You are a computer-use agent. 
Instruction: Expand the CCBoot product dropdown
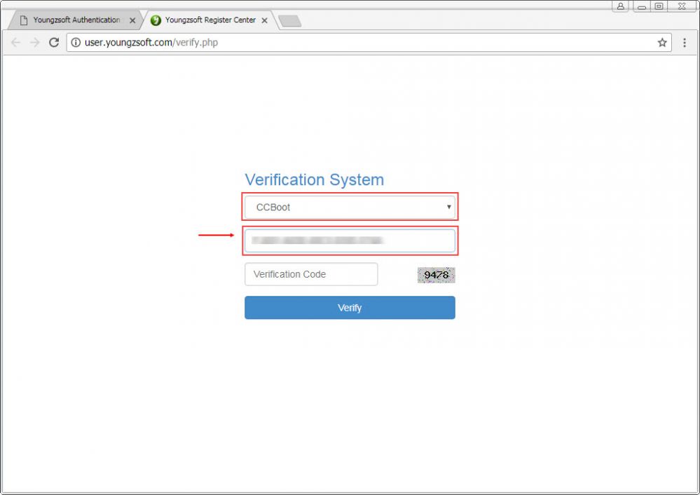point(350,207)
